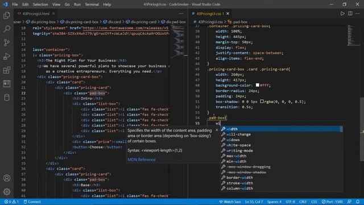Click div.pricing-card-box in breadcrumb

[80, 22]
